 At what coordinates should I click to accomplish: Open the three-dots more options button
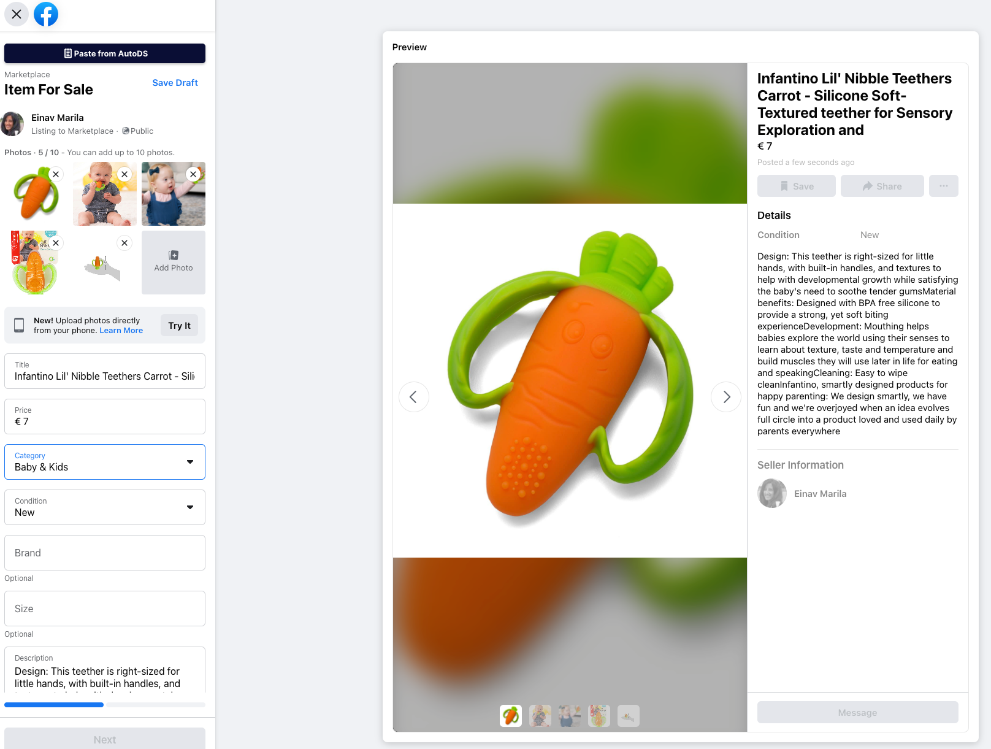pos(944,186)
